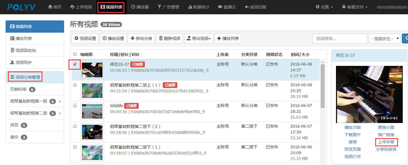Click the 钢琴基础教程第二册上（1）thumbnail
Image resolution: width=408 pixels, height=165 pixels.
coord(92,91)
